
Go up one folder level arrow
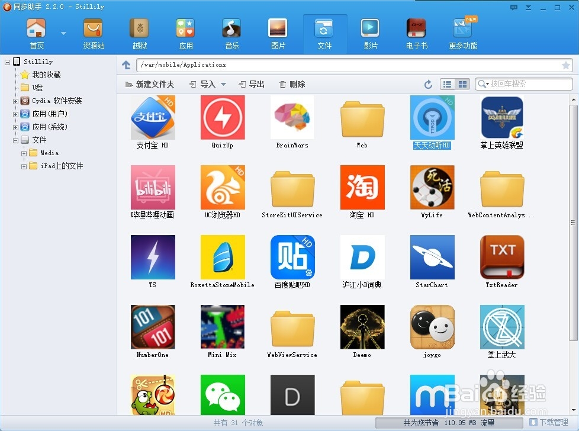pos(126,65)
